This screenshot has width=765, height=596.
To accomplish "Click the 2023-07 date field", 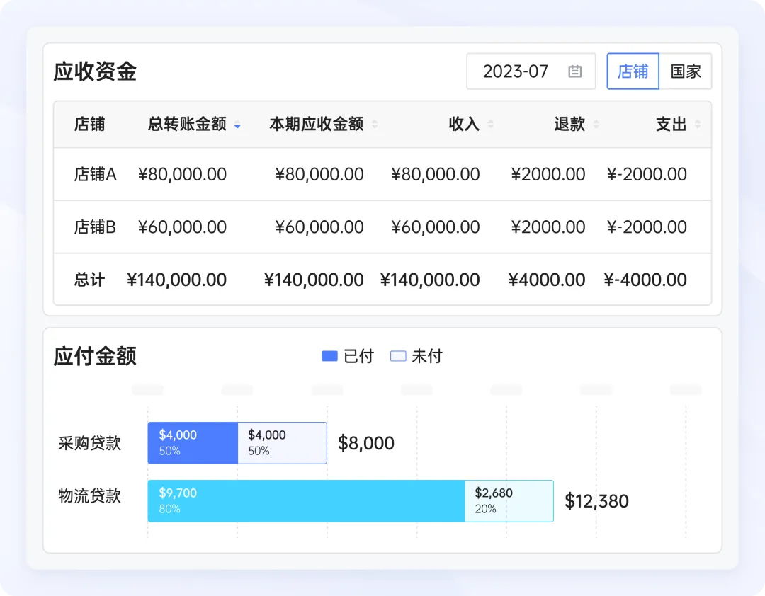I will (531, 71).
